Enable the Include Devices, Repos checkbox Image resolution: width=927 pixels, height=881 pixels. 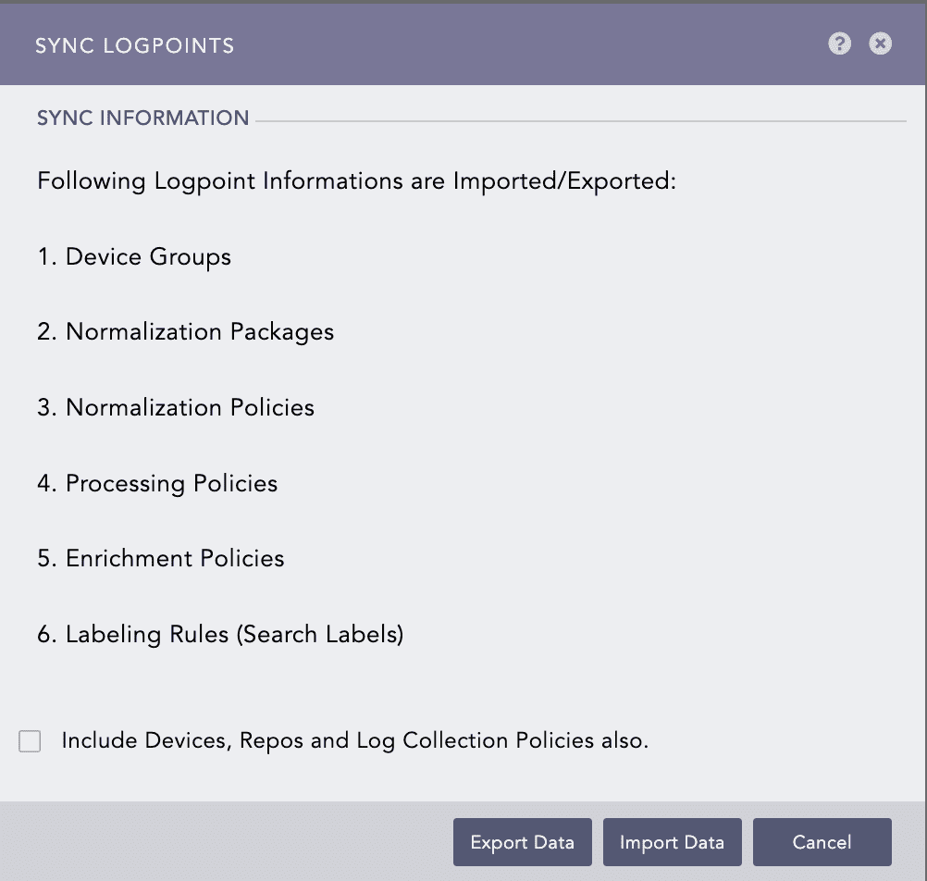(x=29, y=740)
